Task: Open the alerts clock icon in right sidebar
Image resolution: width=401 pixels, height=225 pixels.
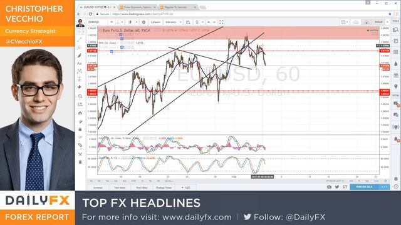Action: click(396, 41)
